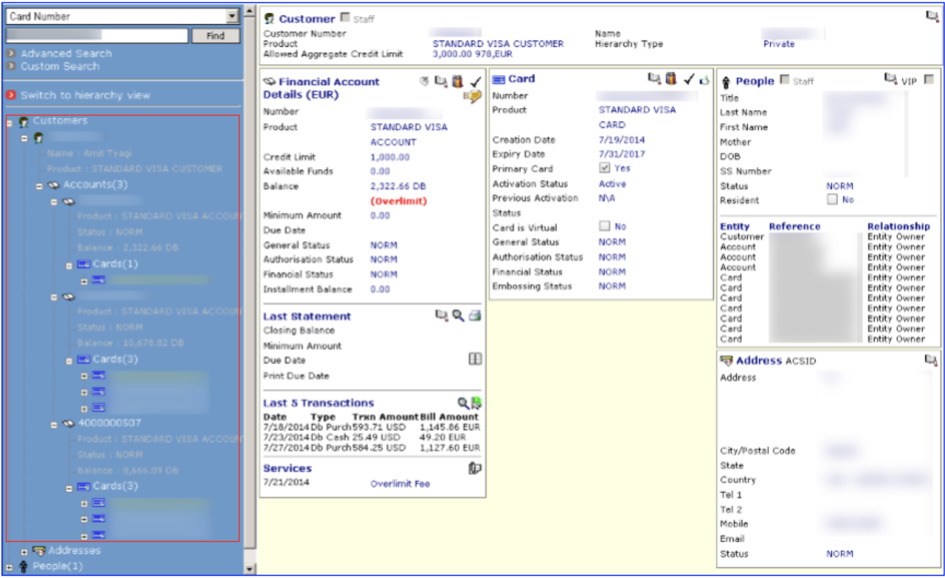Click the Customers head icon in the tree

coord(24,122)
